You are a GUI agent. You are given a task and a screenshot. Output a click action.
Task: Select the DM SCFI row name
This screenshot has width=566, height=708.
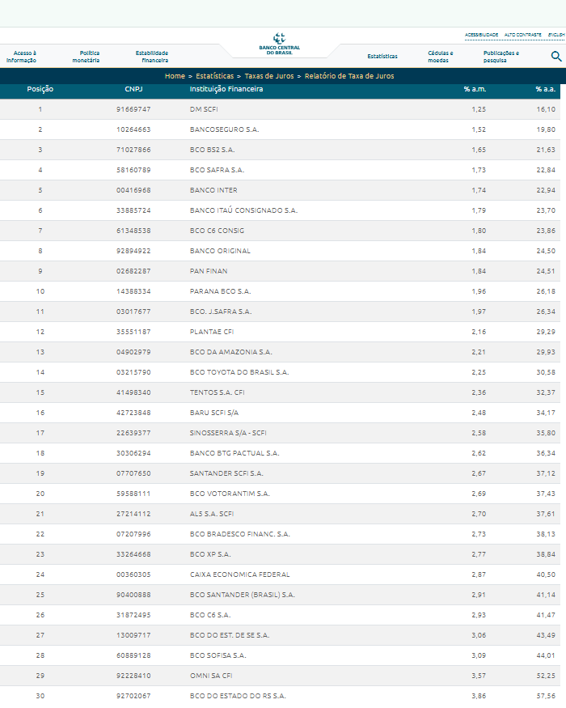click(x=204, y=109)
